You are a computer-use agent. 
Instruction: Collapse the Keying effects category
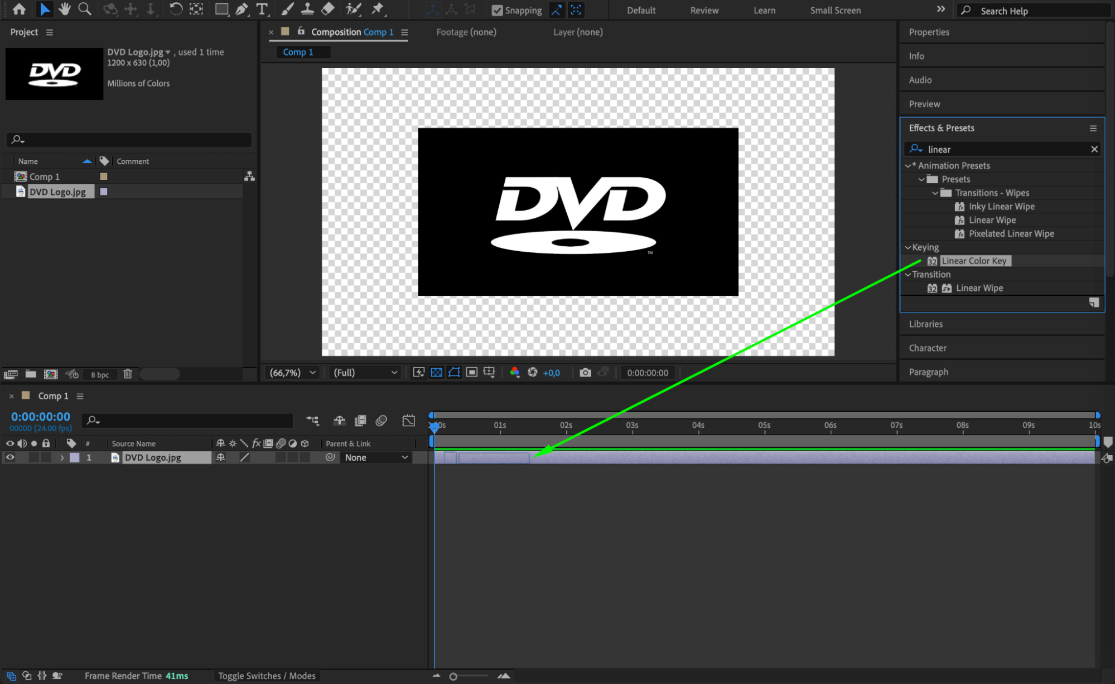click(908, 247)
